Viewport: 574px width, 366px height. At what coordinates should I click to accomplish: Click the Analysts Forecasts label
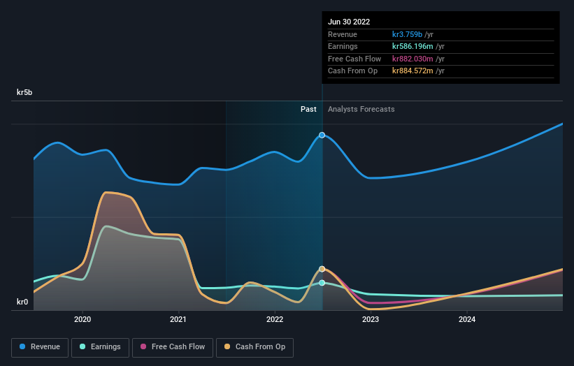point(361,110)
